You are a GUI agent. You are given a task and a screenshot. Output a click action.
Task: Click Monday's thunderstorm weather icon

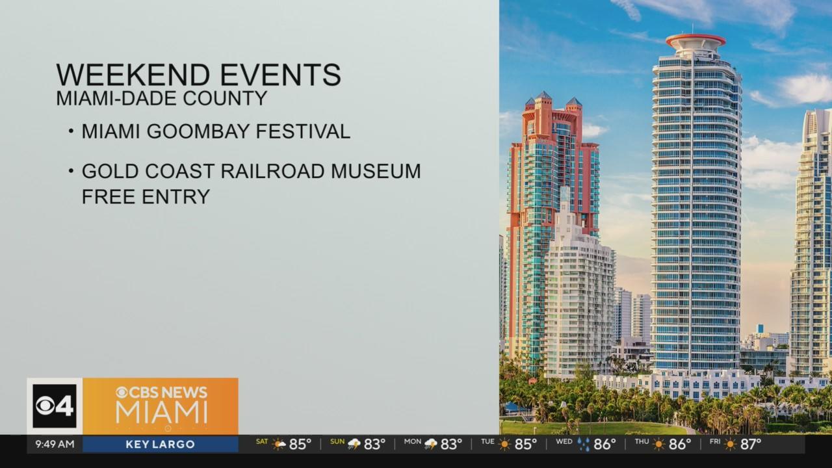[x=431, y=445]
